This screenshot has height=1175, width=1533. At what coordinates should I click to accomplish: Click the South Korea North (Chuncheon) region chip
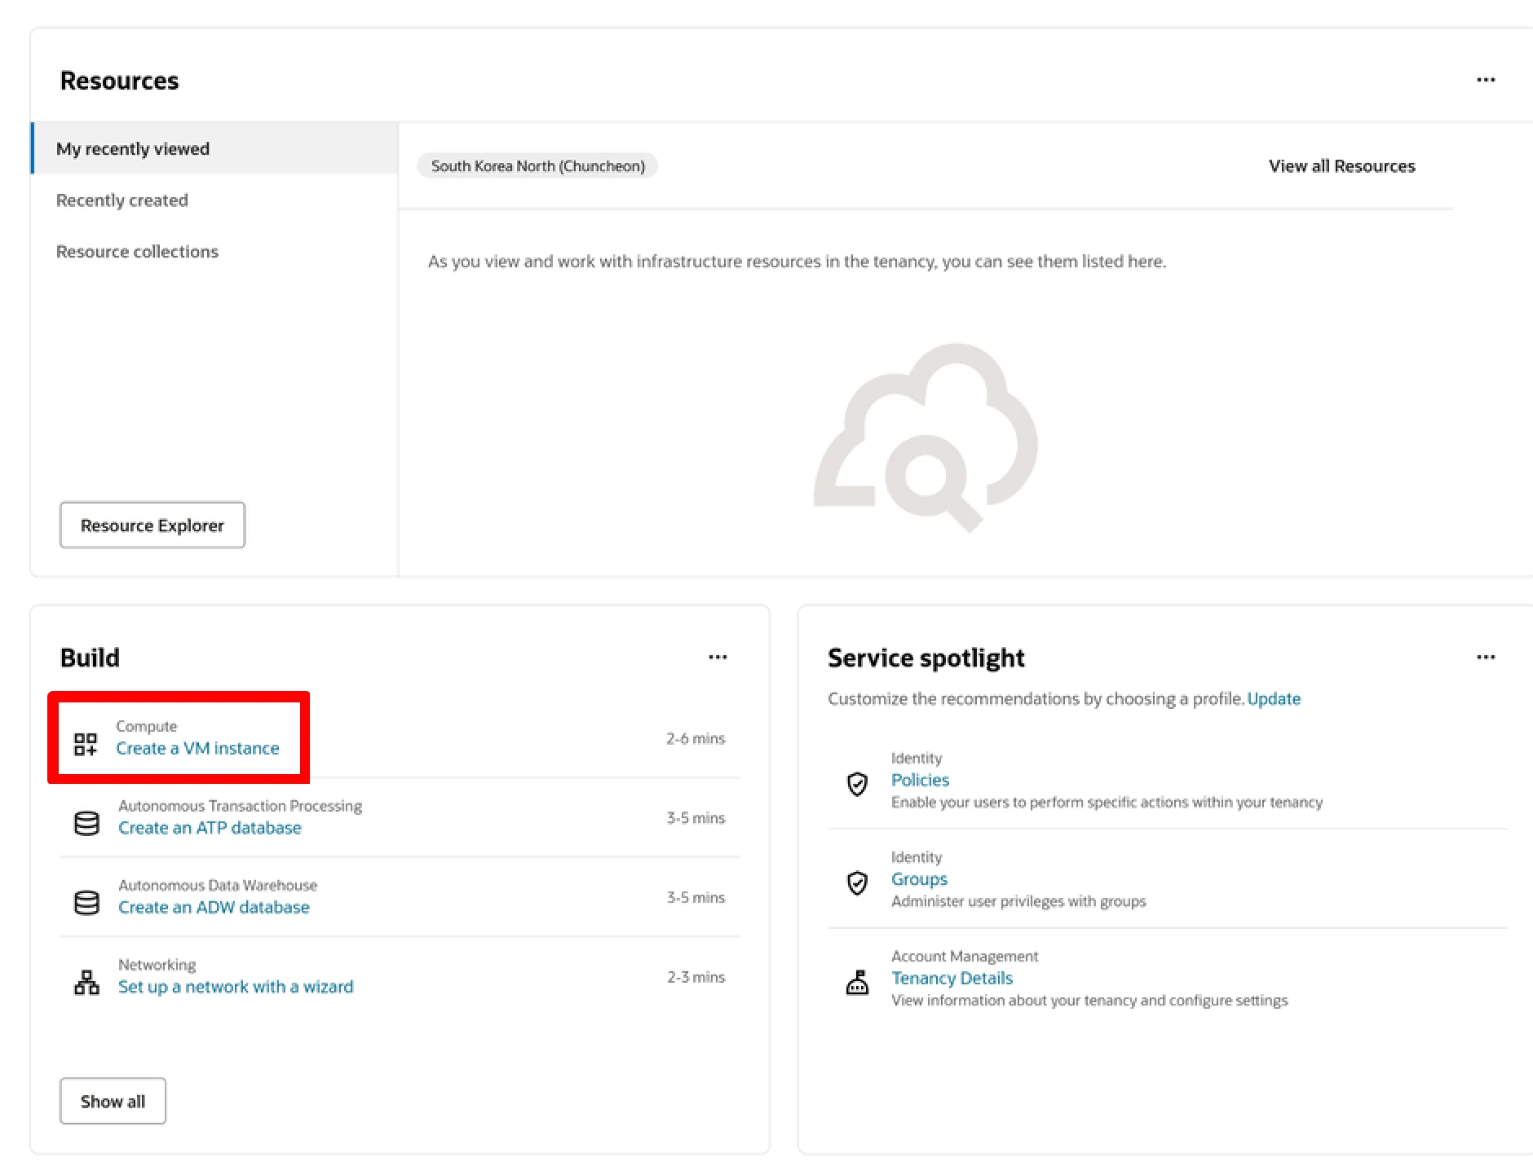(x=537, y=166)
